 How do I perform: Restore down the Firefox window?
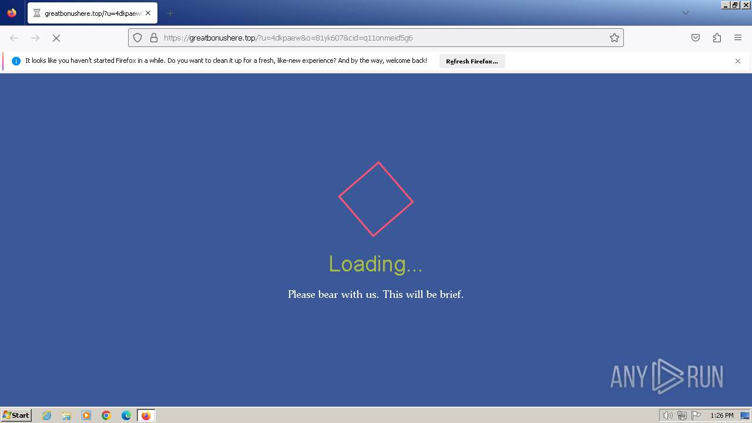(736, 5)
